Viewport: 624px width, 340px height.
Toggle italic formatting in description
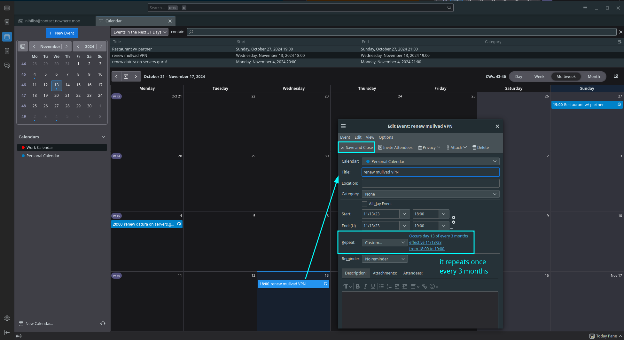click(365, 286)
